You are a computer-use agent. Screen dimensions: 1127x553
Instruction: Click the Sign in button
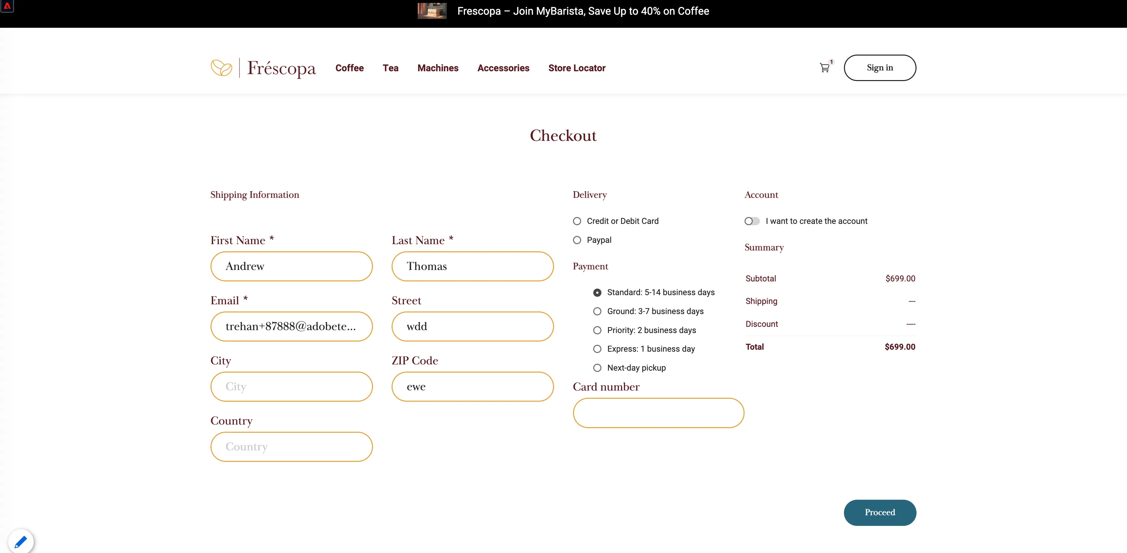coord(880,68)
